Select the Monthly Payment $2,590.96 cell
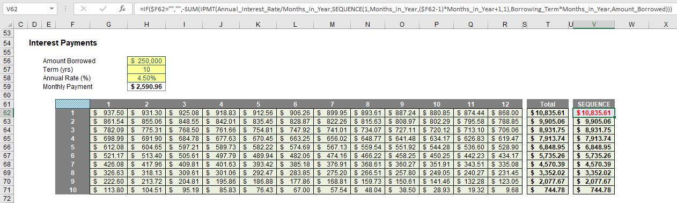677x203 pixels. point(146,87)
